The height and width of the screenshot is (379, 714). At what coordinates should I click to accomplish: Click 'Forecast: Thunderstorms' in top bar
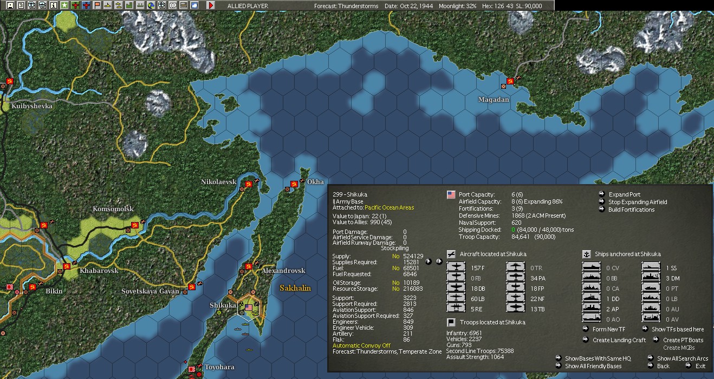click(x=346, y=5)
